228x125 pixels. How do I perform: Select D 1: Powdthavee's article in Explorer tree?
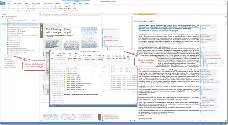pos(23,20)
